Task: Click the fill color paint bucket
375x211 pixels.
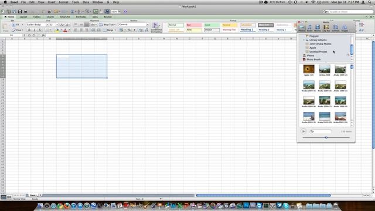Action: (57, 30)
